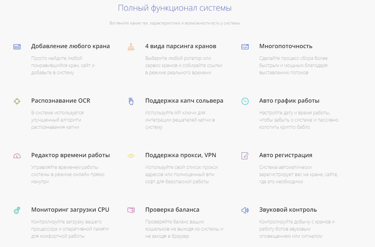Click the yellow eye icon for прокси, VPN
This screenshot has width=375, height=247.
point(131,156)
